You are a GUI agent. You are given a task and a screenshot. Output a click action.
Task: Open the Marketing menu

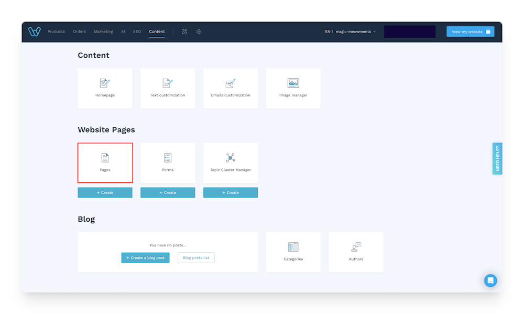pyautogui.click(x=103, y=31)
